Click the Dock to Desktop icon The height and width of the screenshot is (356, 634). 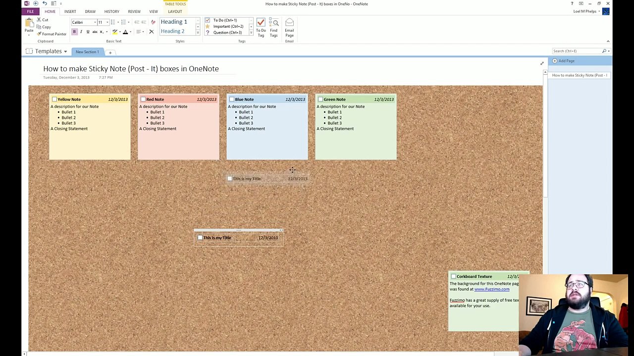tap(53, 3)
